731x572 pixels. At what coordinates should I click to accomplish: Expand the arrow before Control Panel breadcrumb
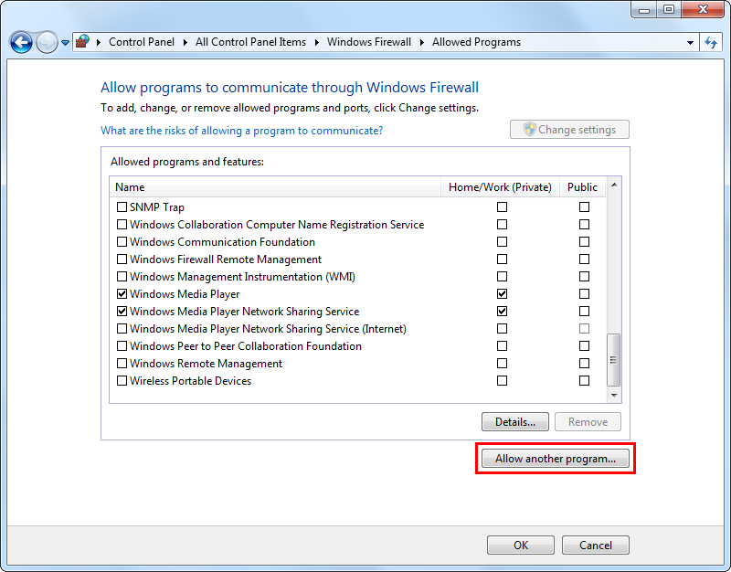pyautogui.click(x=99, y=42)
